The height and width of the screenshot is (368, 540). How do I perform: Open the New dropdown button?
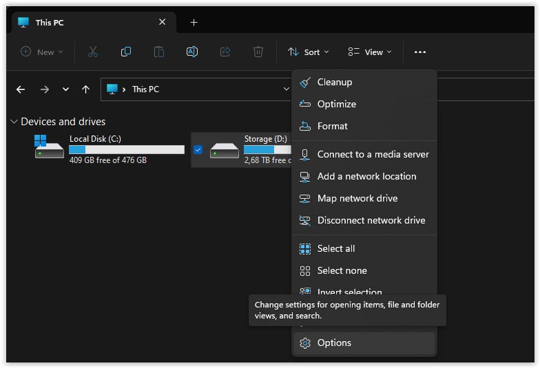coord(41,52)
